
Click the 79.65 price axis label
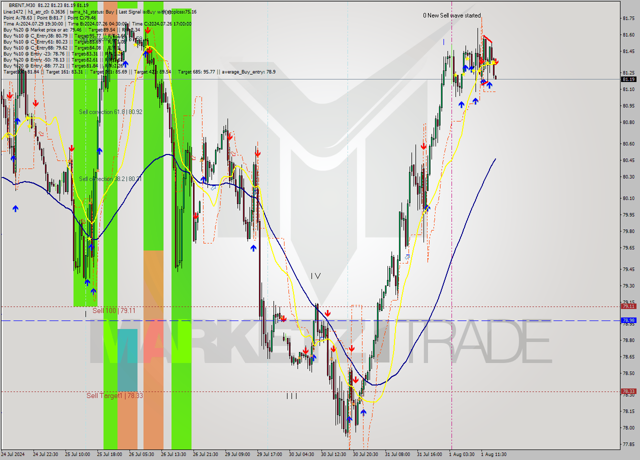[x=628, y=248]
